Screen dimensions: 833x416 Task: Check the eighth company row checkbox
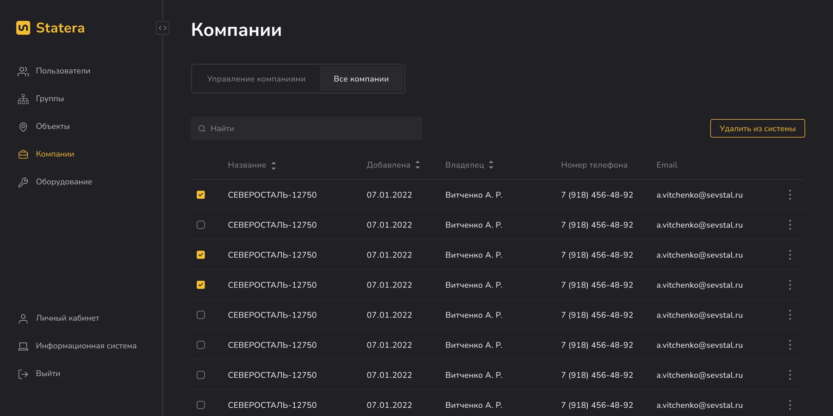[201, 405]
